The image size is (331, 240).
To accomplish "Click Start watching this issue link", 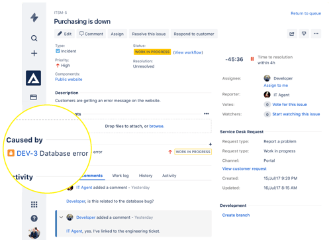I will point(296,114).
